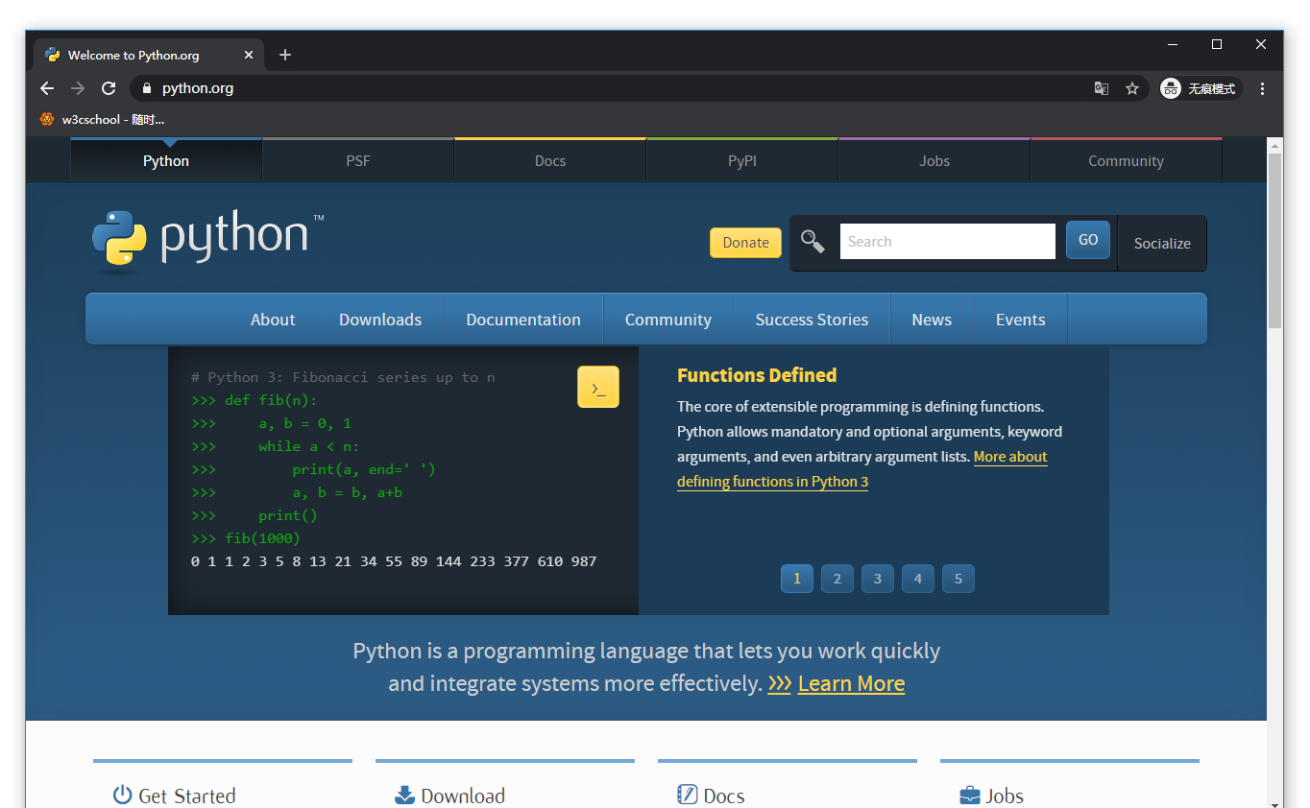Go to slide 2 of the carousel
This screenshot has width=1310, height=808.
pos(837,579)
